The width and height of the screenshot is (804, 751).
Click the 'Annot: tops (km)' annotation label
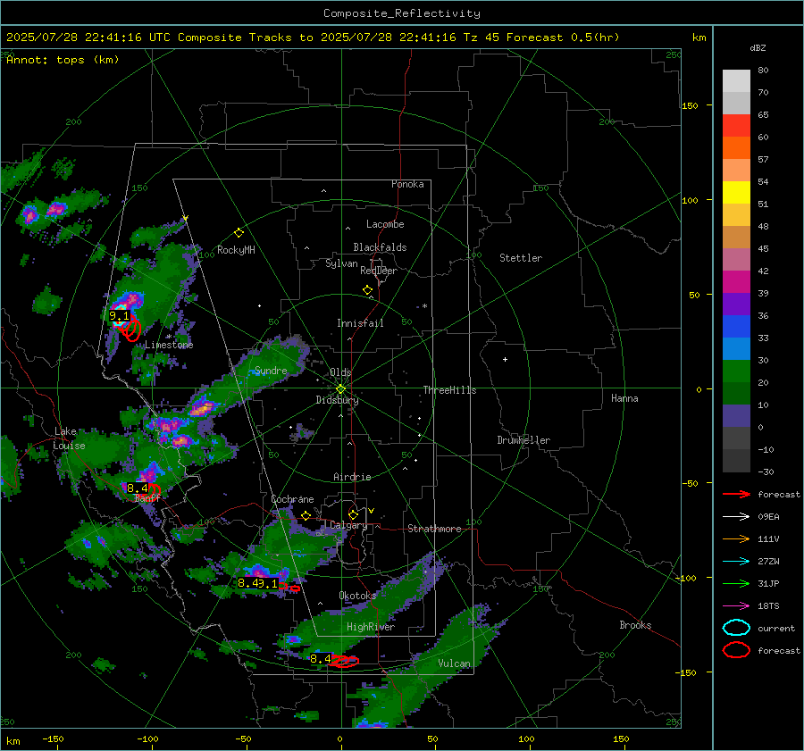(x=63, y=60)
